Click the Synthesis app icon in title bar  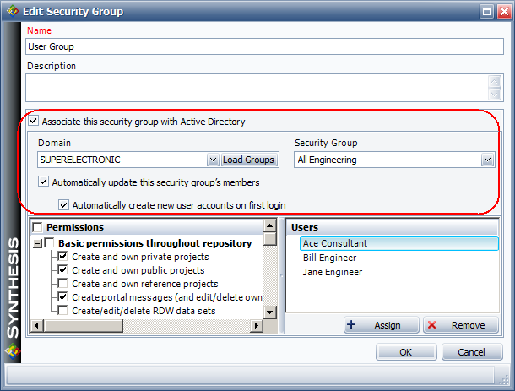point(11,12)
